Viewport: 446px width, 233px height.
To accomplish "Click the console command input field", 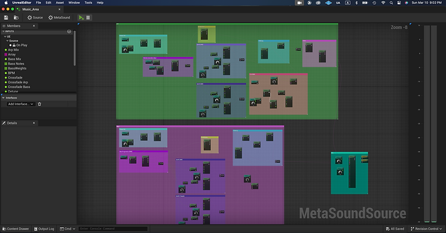I will tap(113, 229).
